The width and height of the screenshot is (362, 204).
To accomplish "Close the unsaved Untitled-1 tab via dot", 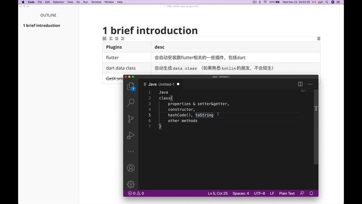I will (178, 84).
